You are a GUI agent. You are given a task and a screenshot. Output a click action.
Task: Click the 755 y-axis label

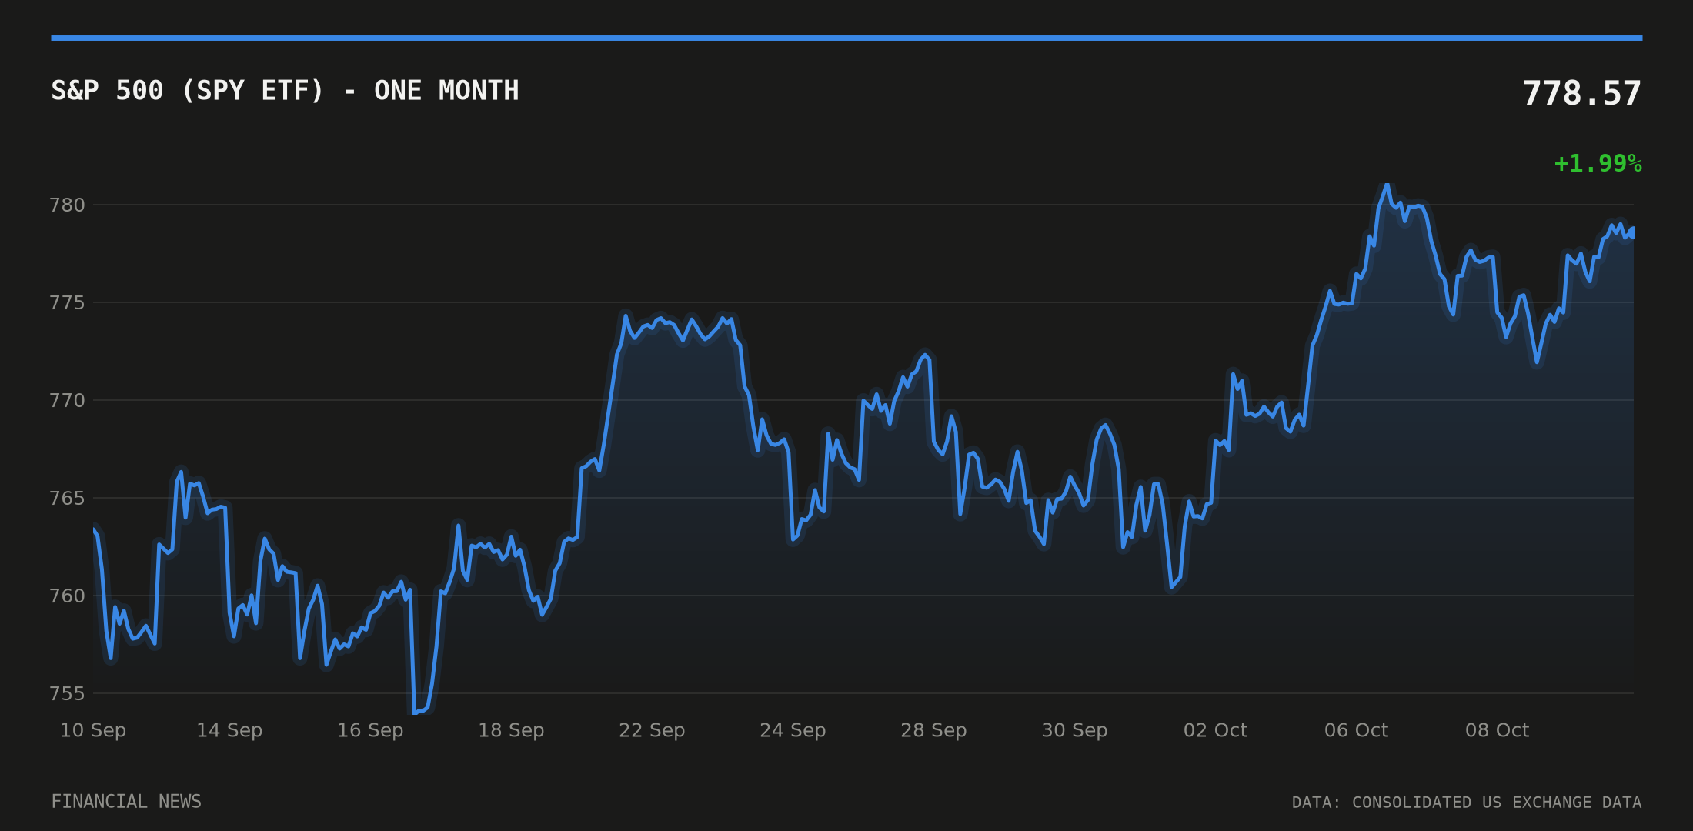tap(67, 693)
